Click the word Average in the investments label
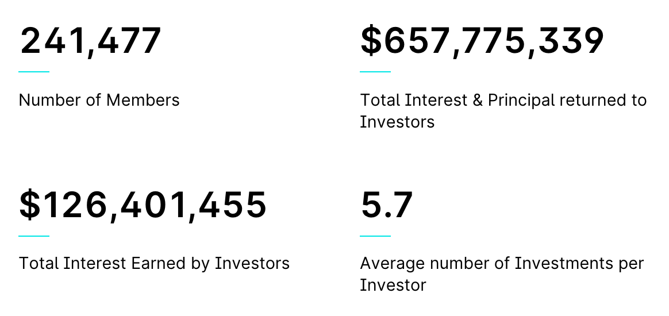The image size is (669, 316). (393, 264)
